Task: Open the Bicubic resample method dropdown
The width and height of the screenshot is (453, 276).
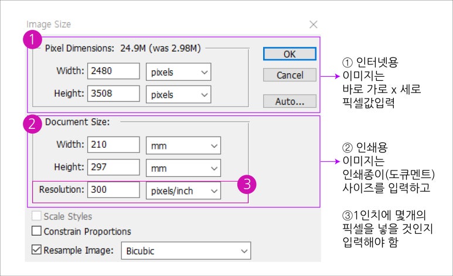Action: point(186,251)
